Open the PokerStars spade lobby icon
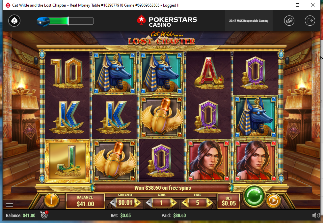The image size is (323, 223). (x=14, y=21)
